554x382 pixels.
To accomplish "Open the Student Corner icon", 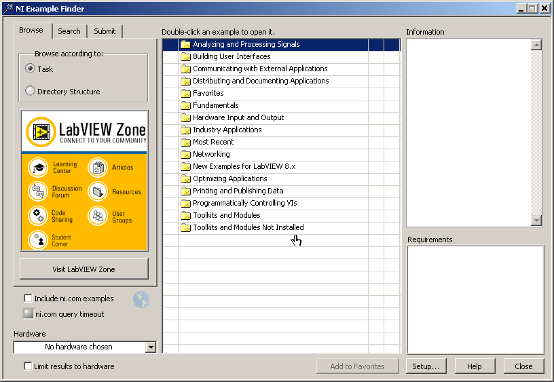I will (x=38, y=240).
